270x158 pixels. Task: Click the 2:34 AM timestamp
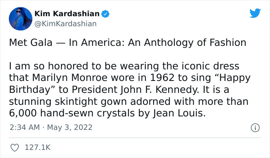click(x=24, y=127)
